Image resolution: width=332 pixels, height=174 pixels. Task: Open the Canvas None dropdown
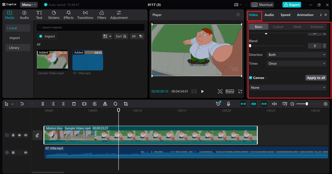(x=288, y=88)
